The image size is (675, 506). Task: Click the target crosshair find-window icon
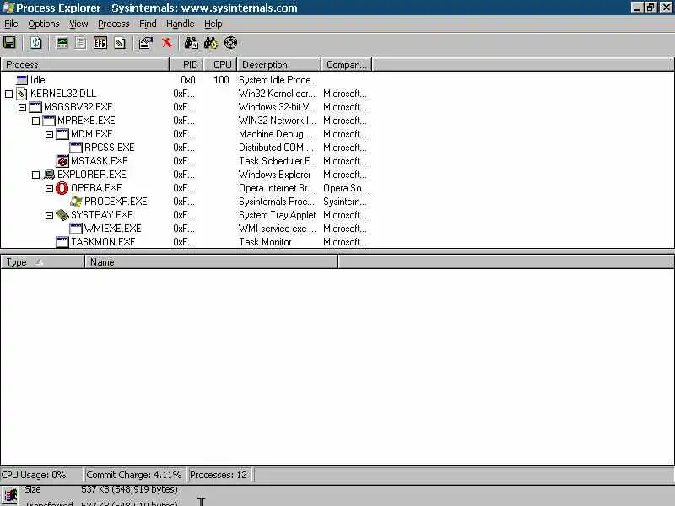pos(230,43)
